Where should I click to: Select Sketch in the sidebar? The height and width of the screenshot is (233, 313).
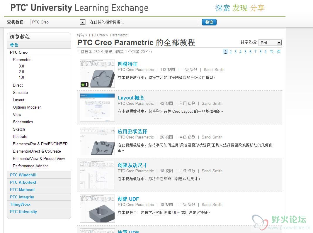point(19,129)
